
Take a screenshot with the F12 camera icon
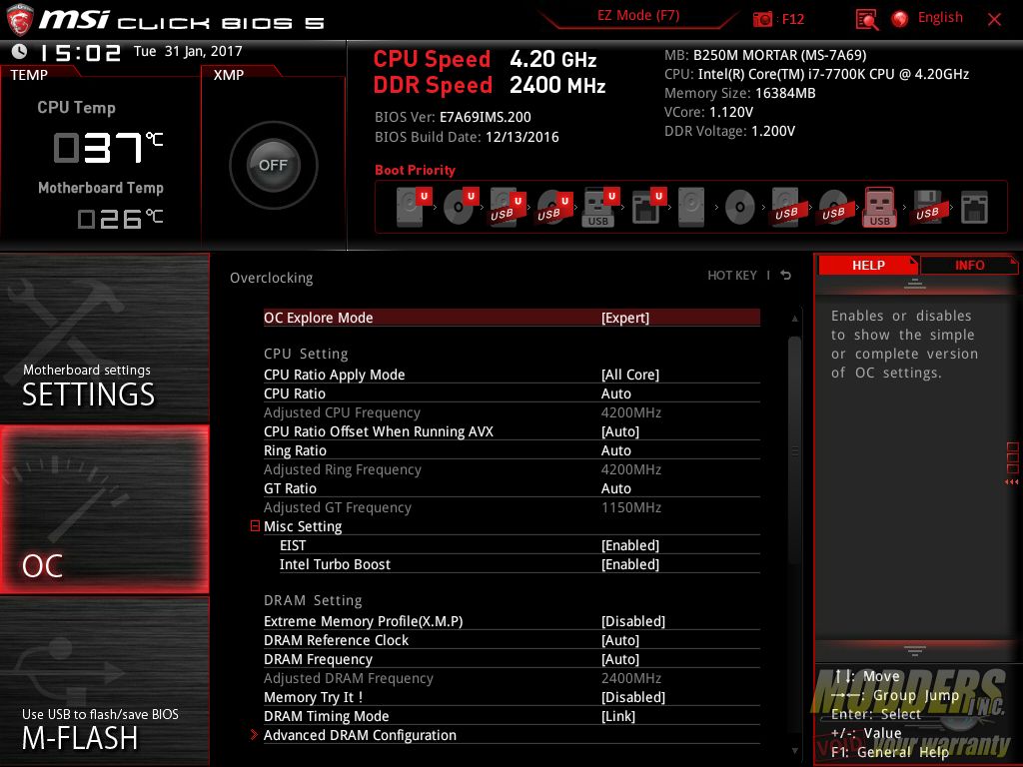(x=762, y=19)
